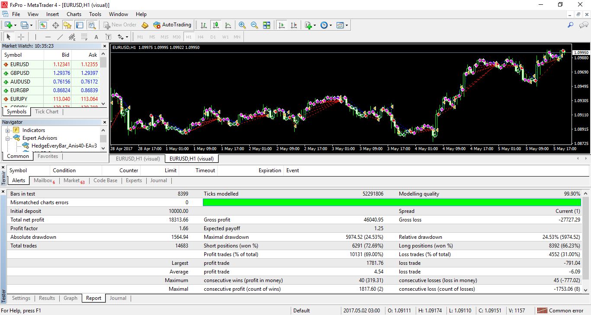Open the dropdown arrow beside Arrows tool

point(127,37)
